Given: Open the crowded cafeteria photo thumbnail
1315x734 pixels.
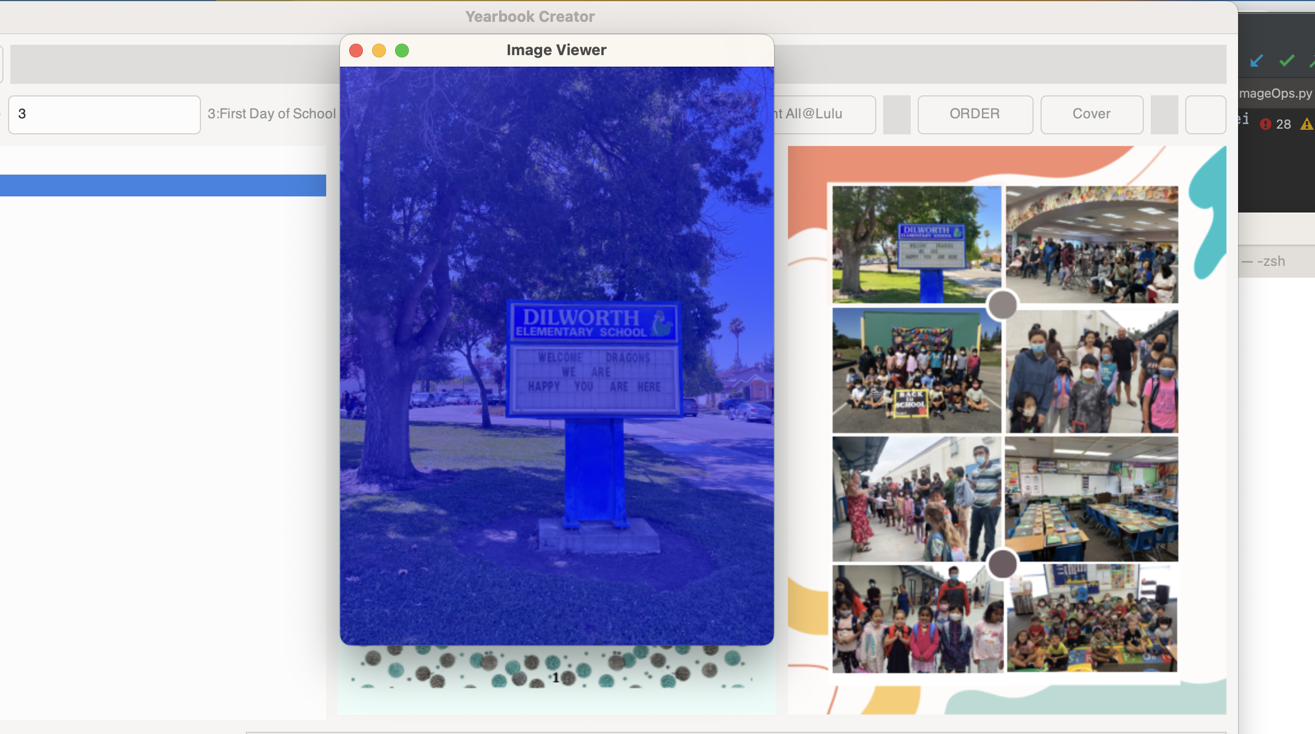Looking at the screenshot, I should [1092, 244].
